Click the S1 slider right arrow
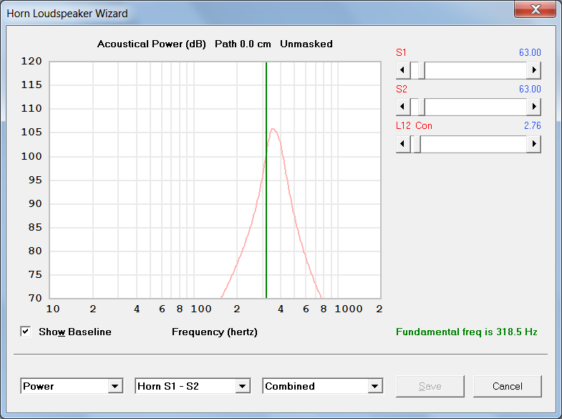This screenshot has width=562, height=419. (533, 70)
